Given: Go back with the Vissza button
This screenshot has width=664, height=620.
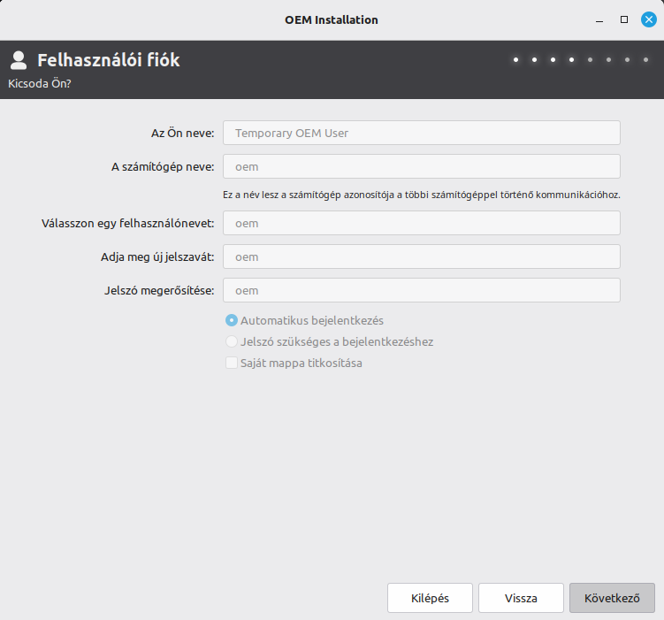Looking at the screenshot, I should click(521, 598).
